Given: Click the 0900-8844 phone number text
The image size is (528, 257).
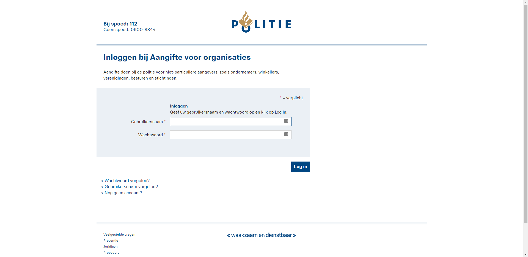Looking at the screenshot, I should pyautogui.click(x=143, y=30).
